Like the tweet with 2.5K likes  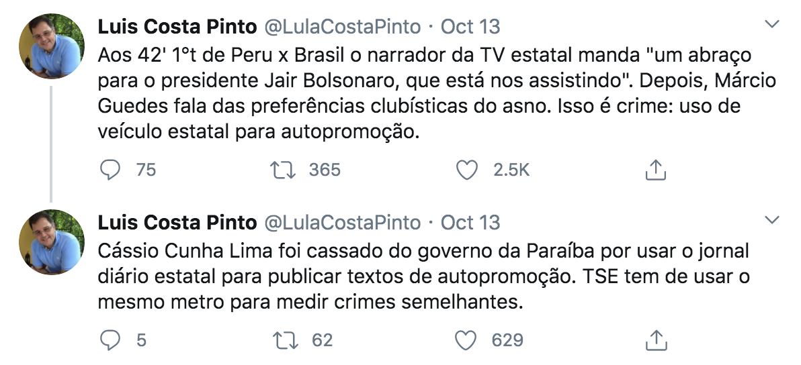click(x=466, y=170)
